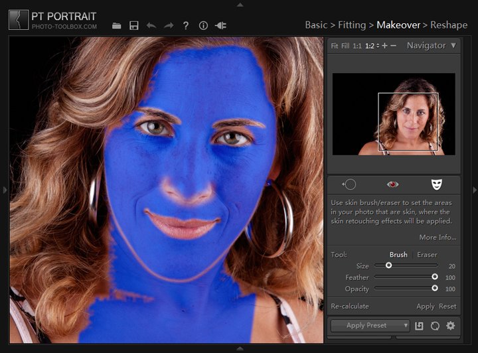Viewport: 478px width, 353px height.
Task: Click the save preset icon
Action: [x=419, y=326]
